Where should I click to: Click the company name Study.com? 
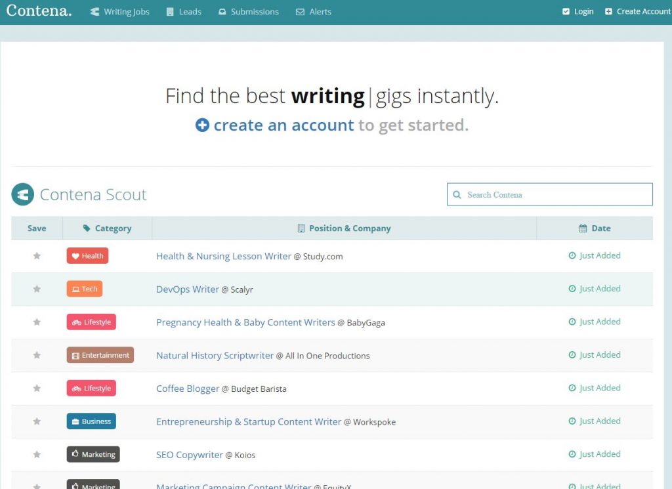[323, 257]
